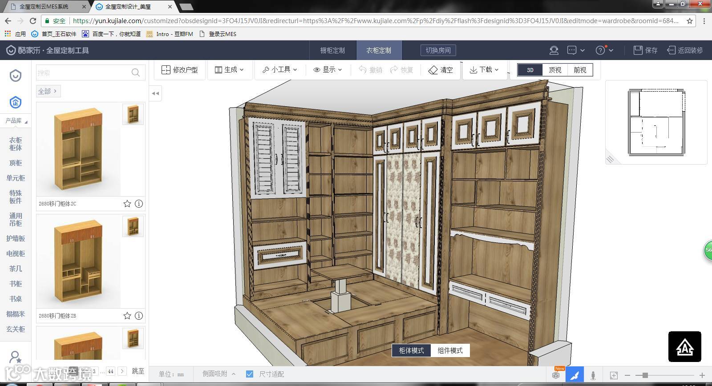Show info for 2680移门柜体2C
Screen dimensions: 712x386
tap(139, 204)
